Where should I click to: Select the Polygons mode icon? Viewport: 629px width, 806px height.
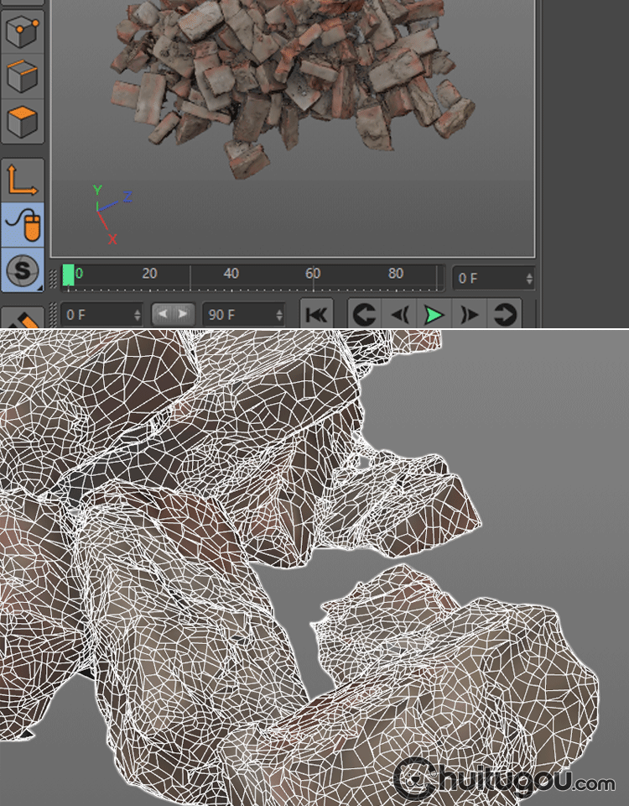pos(22,122)
